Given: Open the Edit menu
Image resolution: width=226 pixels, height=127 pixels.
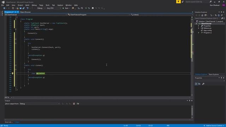Looking at the screenshot, I should (8, 5).
